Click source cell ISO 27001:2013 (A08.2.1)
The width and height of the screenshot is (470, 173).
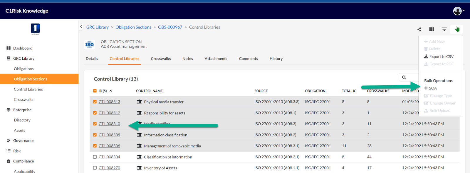coord(277,157)
